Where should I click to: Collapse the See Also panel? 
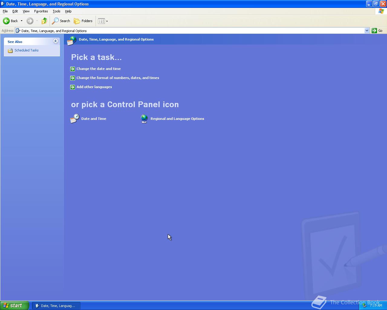[55, 41]
